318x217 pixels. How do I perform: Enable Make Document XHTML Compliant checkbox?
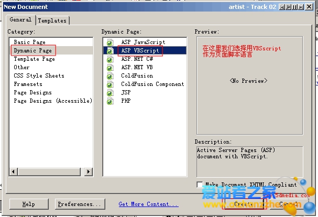(x=200, y=185)
